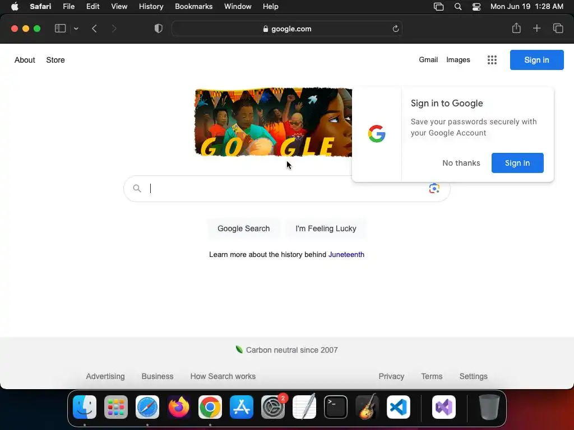Launch Visual Studio Code from the Dock
This screenshot has width=574, height=430.
(399, 407)
